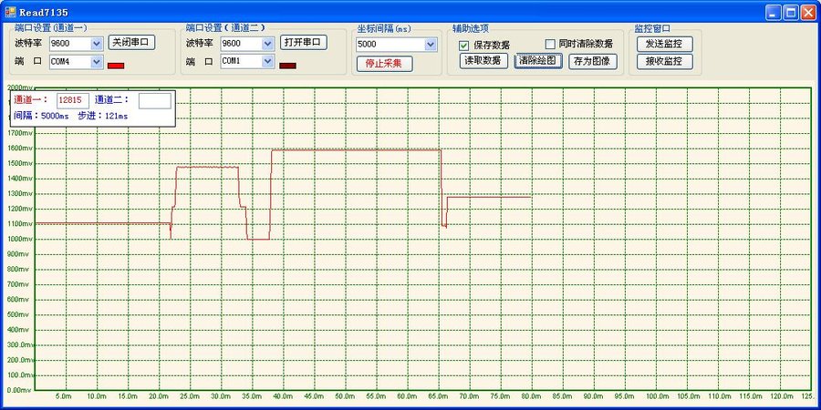
Task: Open channel two baud rate dropdown
Action: pos(267,43)
